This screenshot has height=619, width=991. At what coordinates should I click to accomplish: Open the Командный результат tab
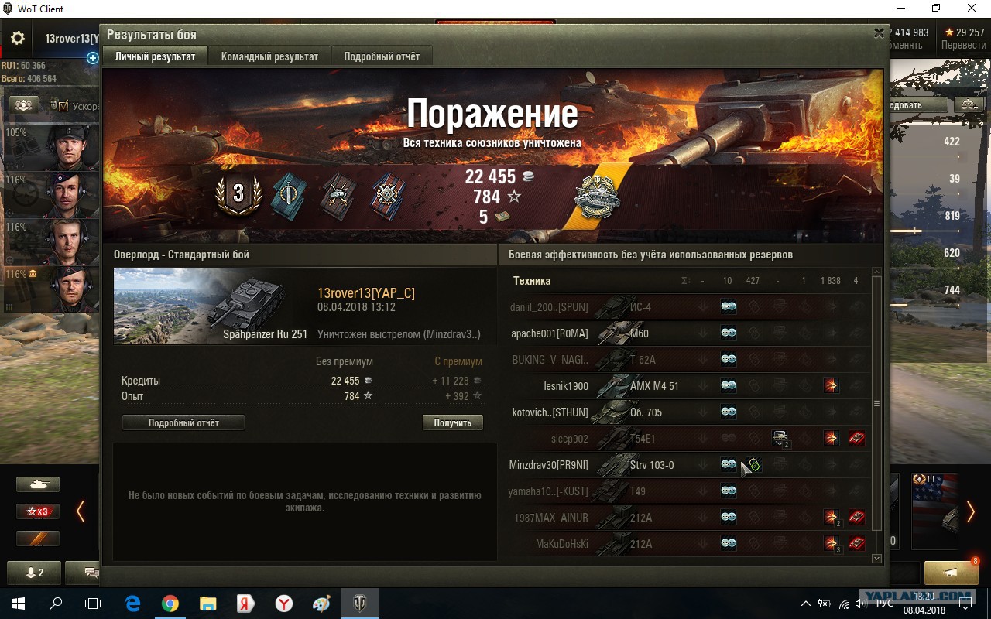pos(269,56)
